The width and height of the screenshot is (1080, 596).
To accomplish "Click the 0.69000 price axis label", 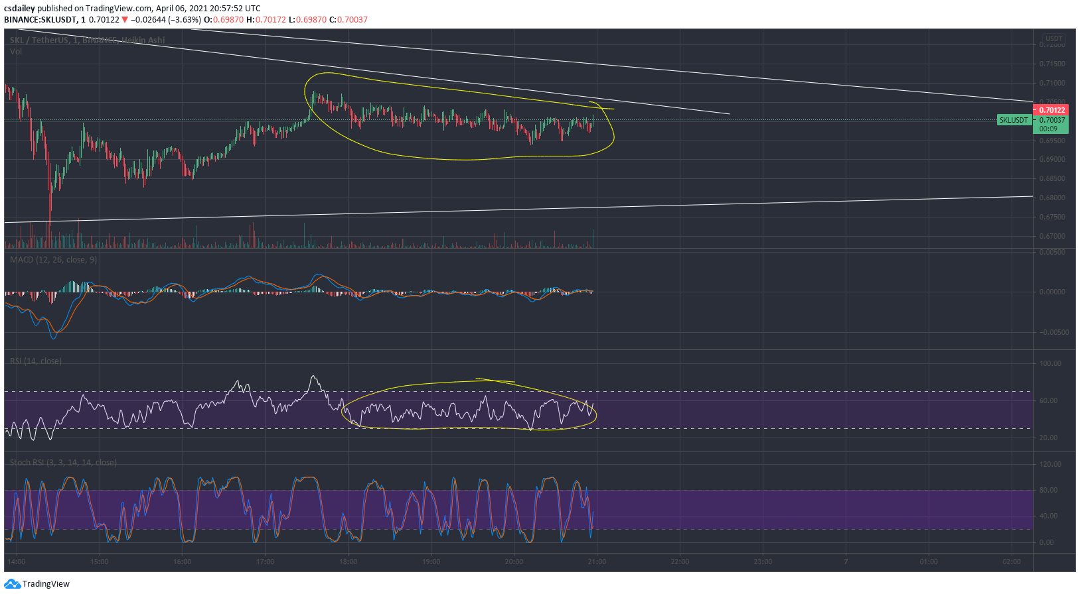I will click(1052, 159).
